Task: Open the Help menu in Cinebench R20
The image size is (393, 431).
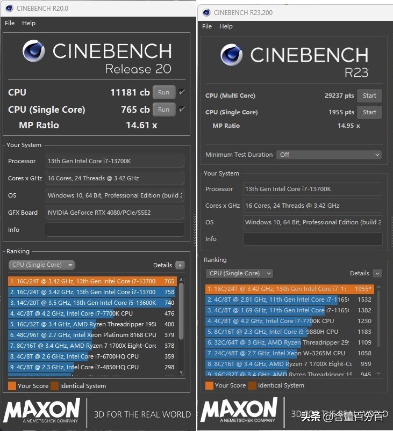Action: pos(28,23)
